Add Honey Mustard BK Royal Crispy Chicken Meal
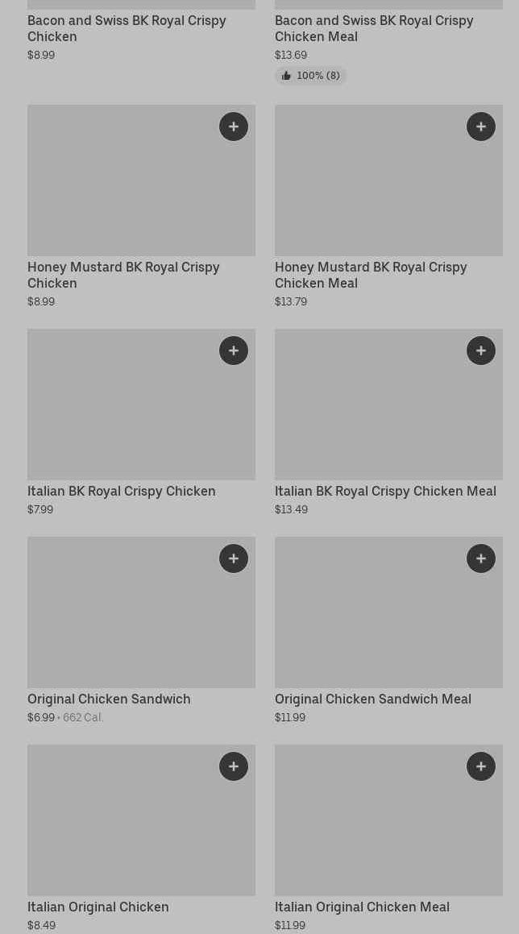 pos(481,127)
